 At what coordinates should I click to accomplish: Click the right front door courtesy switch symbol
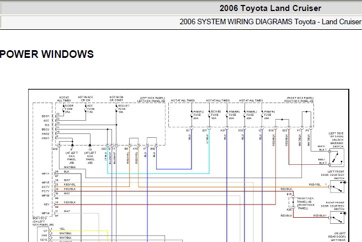pyautogui.click(x=337, y=218)
